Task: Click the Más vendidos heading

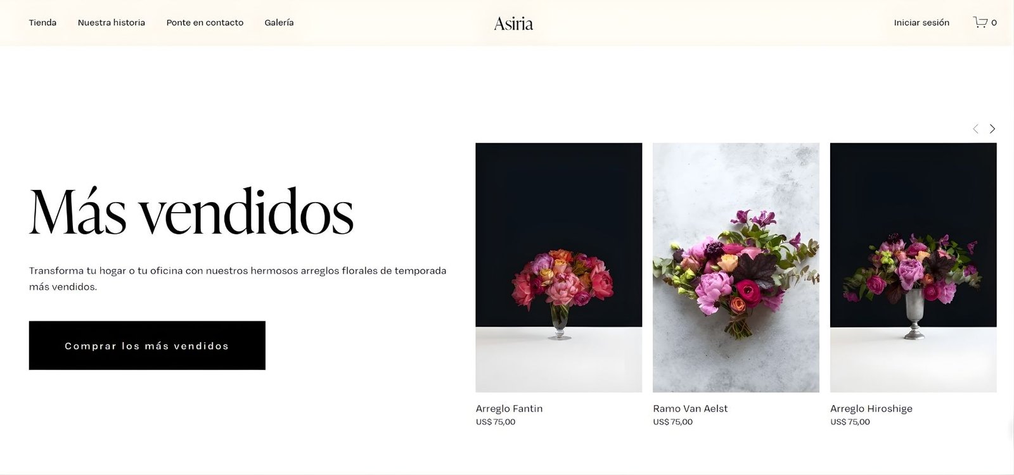Action: click(191, 213)
